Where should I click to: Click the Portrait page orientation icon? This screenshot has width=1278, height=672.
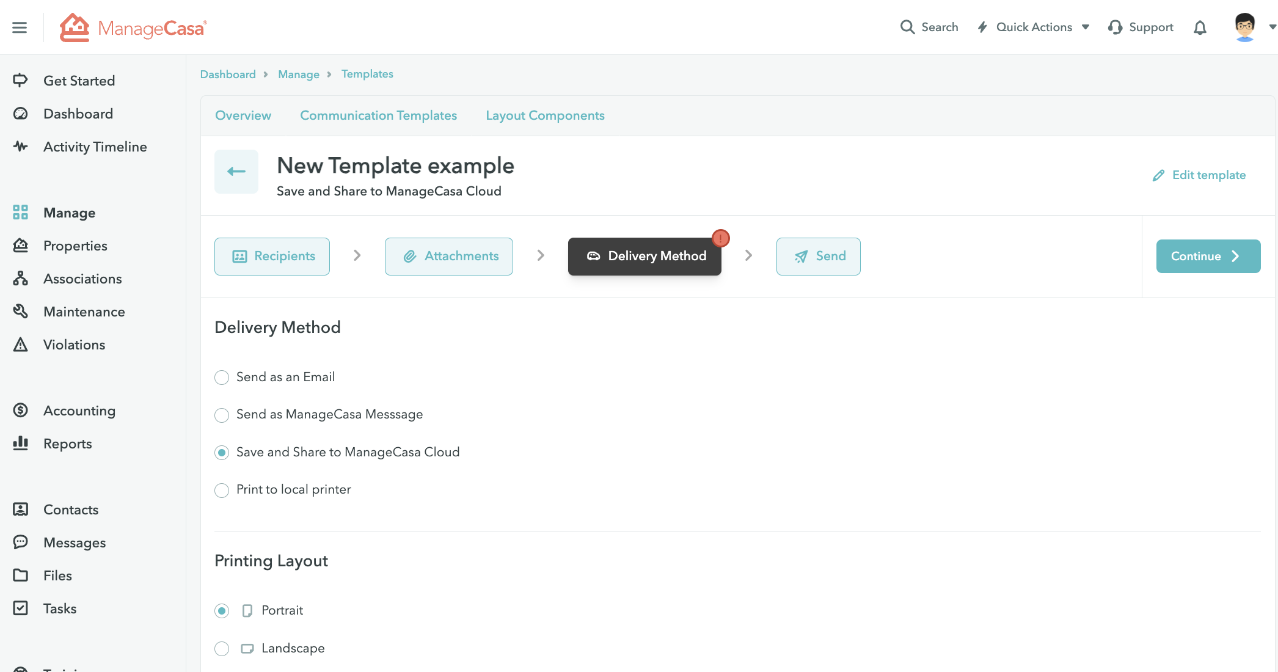(x=247, y=611)
